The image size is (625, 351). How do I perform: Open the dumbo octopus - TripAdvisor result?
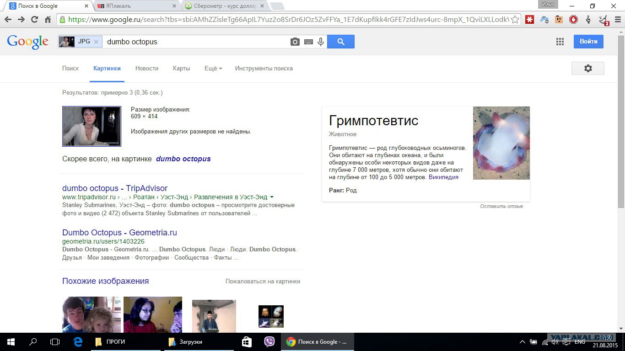point(115,188)
